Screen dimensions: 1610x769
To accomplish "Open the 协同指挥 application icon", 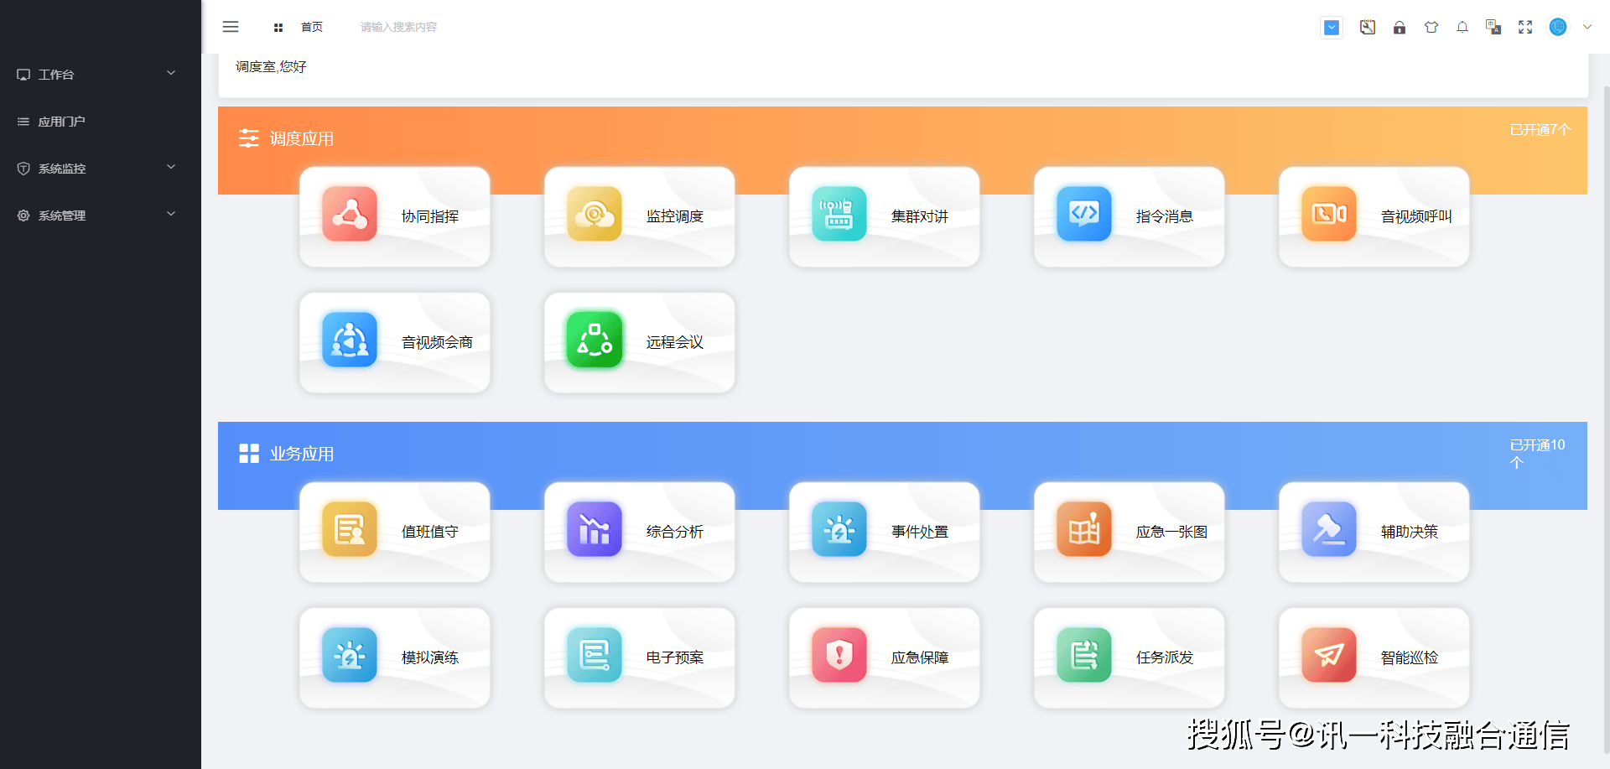I will coord(350,215).
